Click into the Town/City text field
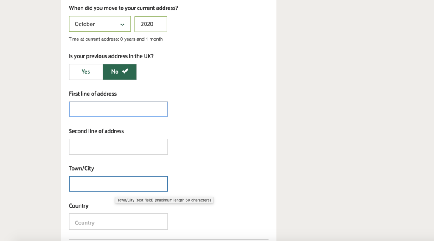 [118, 184]
